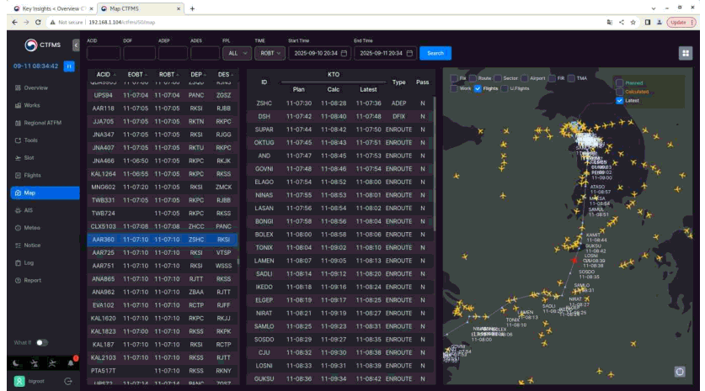Select the SUPAR waypoint row

coord(339,129)
